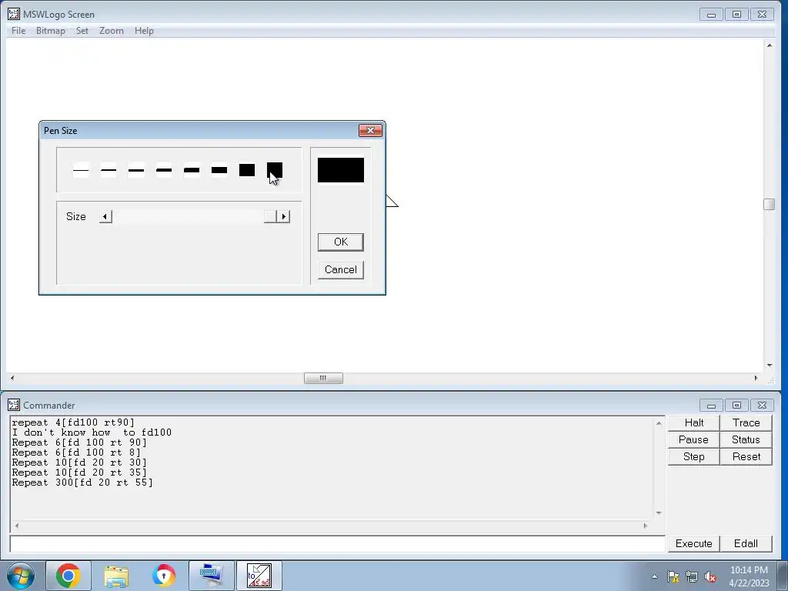This screenshot has width=788, height=591.
Task: Click the Size slider thumb
Action: (270, 216)
